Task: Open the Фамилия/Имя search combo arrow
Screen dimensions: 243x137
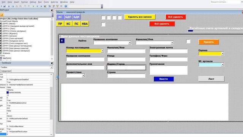Action: pyautogui.click(x=172, y=43)
